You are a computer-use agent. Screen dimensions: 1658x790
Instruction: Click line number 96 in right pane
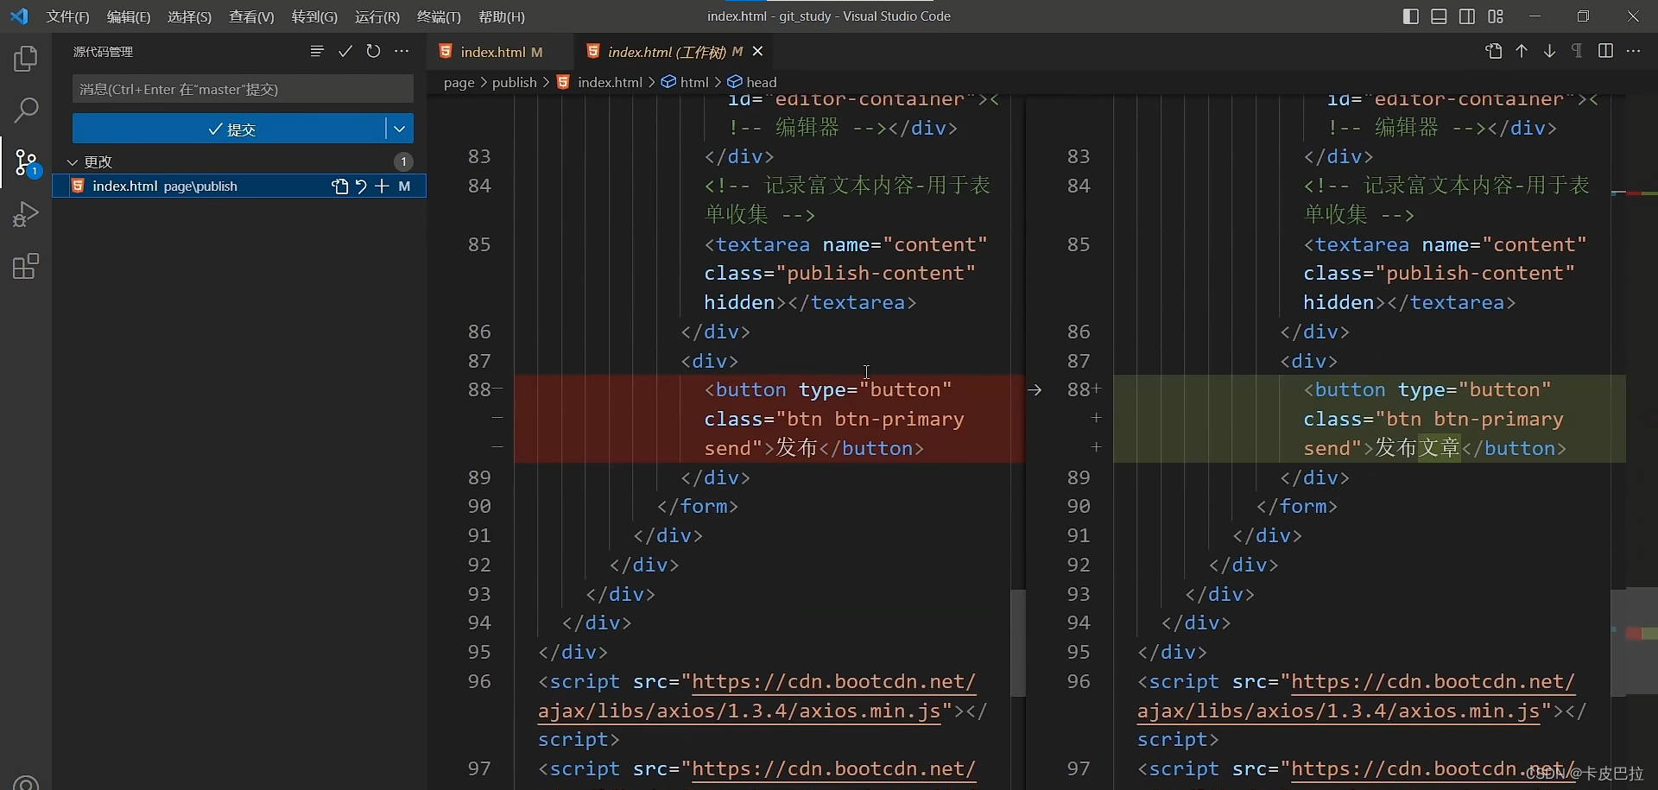[x=1079, y=681]
